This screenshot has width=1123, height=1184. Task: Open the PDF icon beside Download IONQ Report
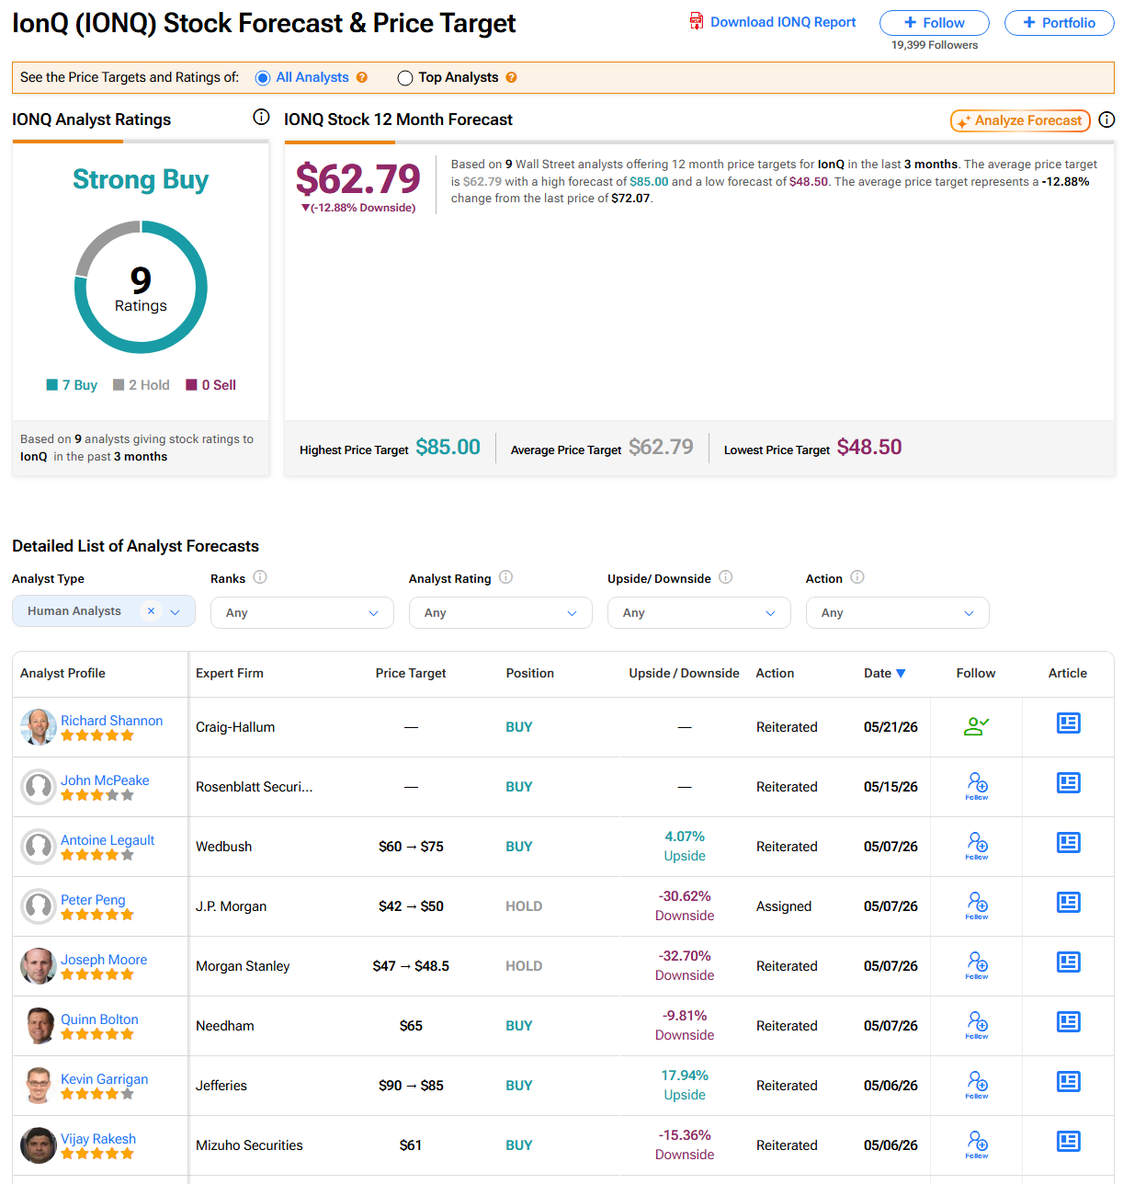(x=697, y=21)
